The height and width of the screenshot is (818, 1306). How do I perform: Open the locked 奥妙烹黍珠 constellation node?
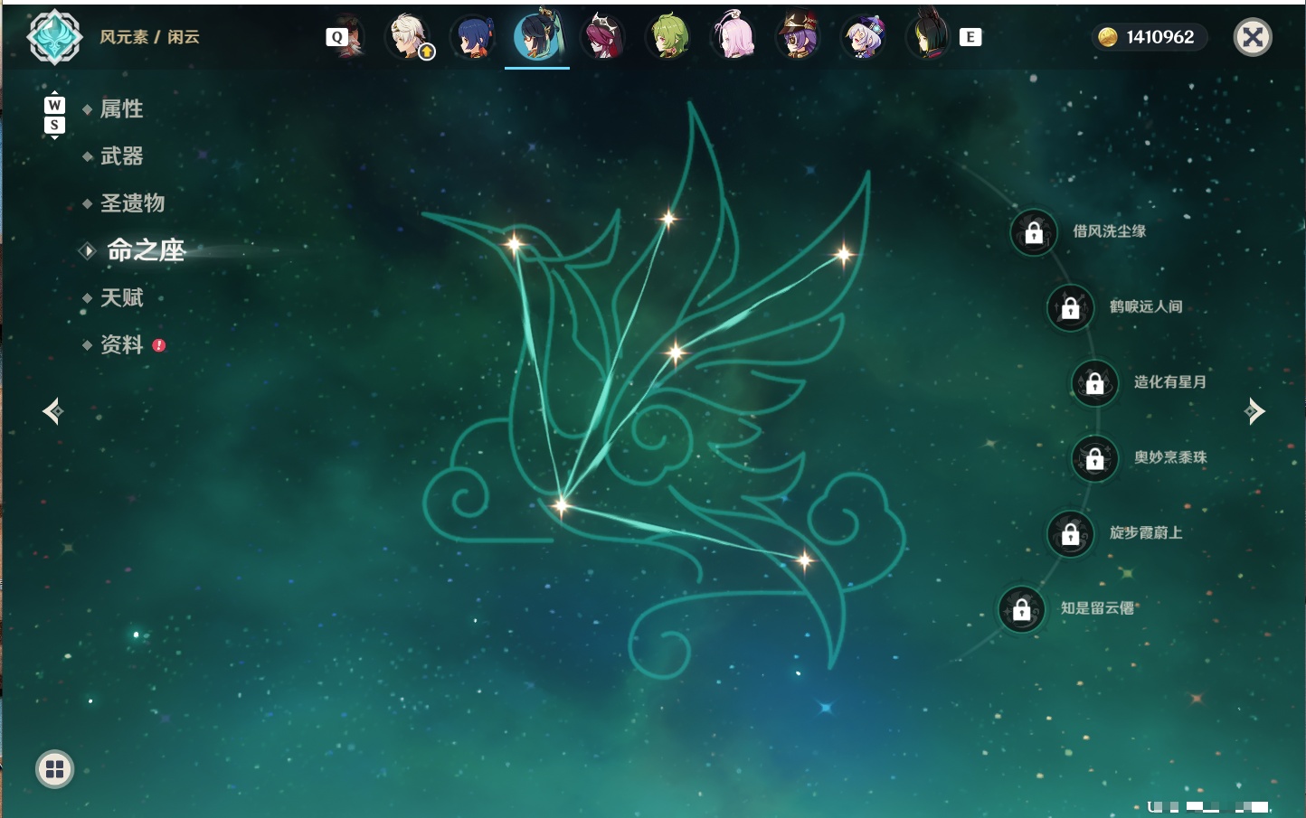[x=1094, y=458]
